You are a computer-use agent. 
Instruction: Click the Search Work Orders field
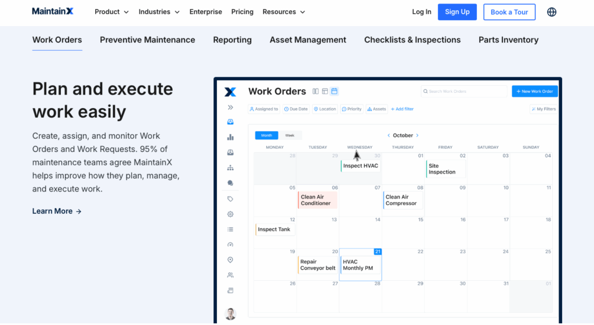click(x=463, y=91)
